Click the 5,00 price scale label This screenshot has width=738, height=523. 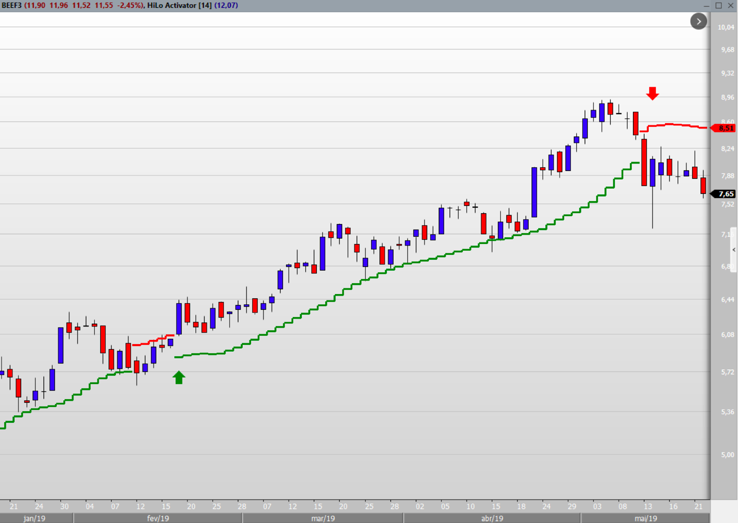pyautogui.click(x=727, y=454)
